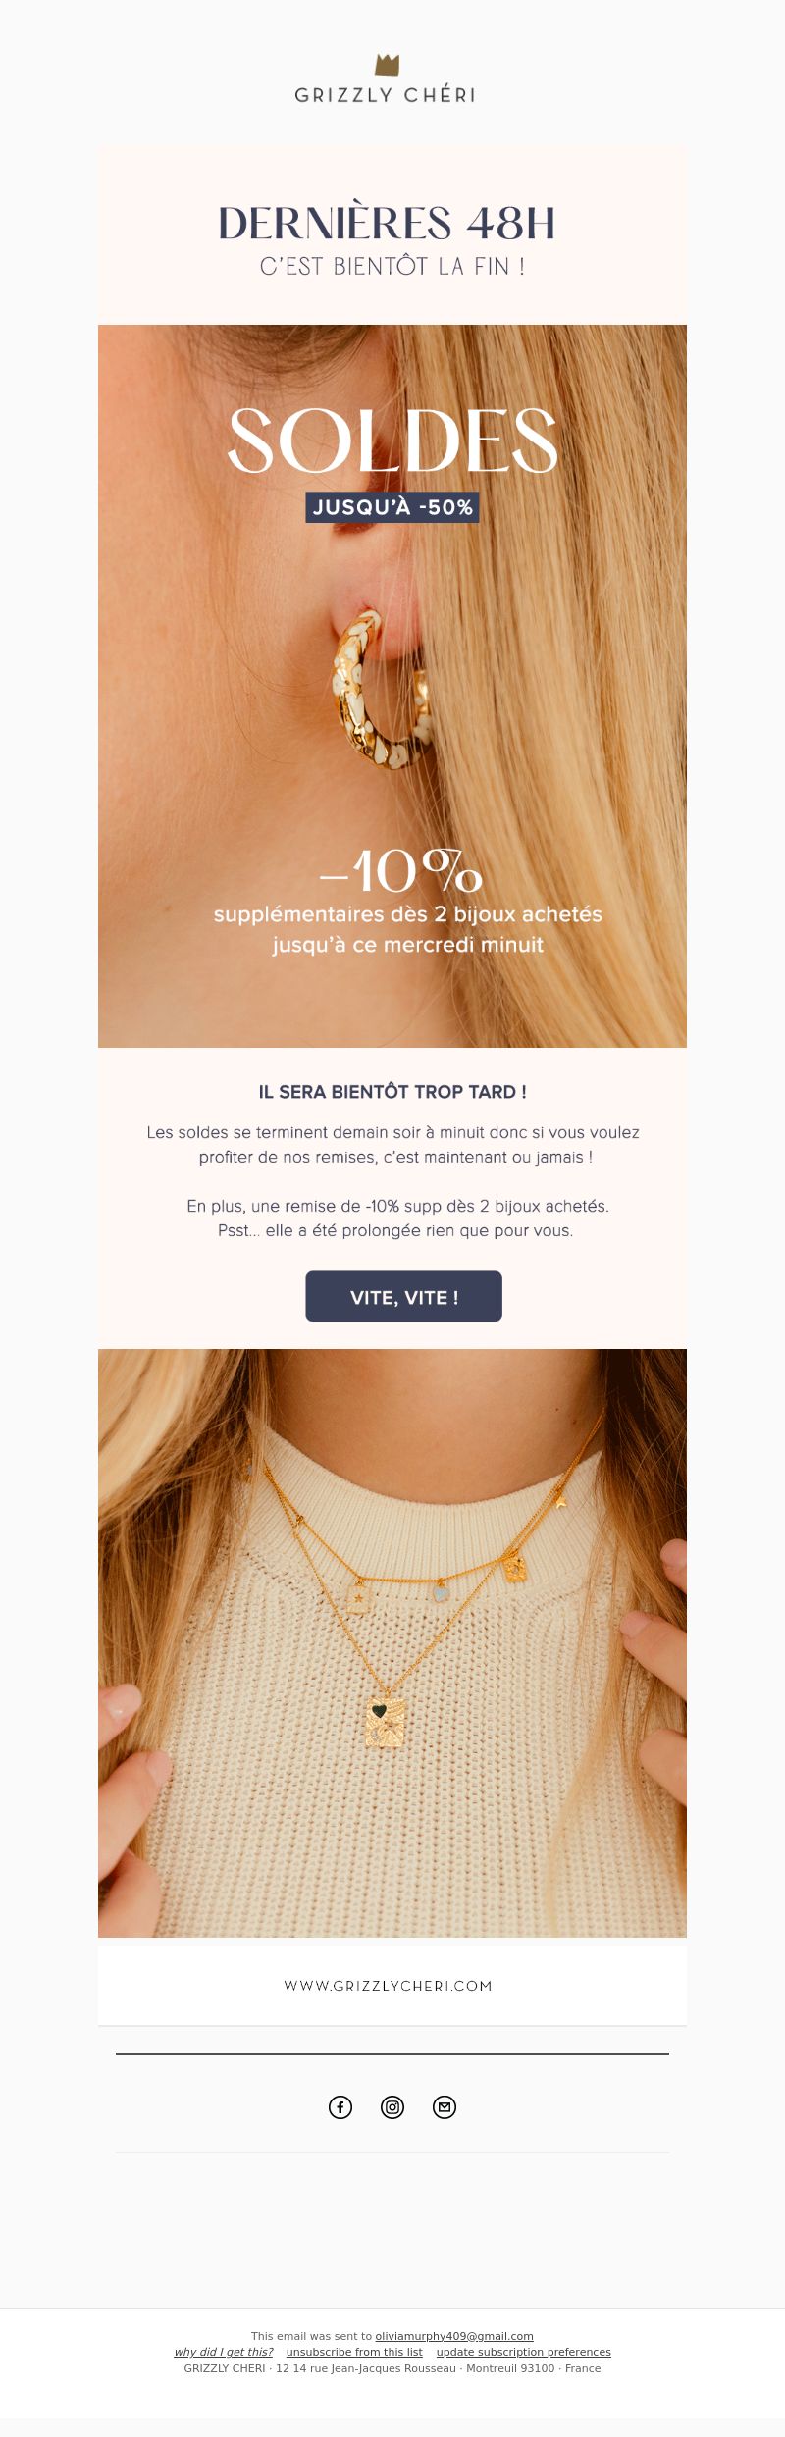Screen dimensions: 785x2437
Task: Click the Facebook icon in footer
Action: [x=340, y=2107]
